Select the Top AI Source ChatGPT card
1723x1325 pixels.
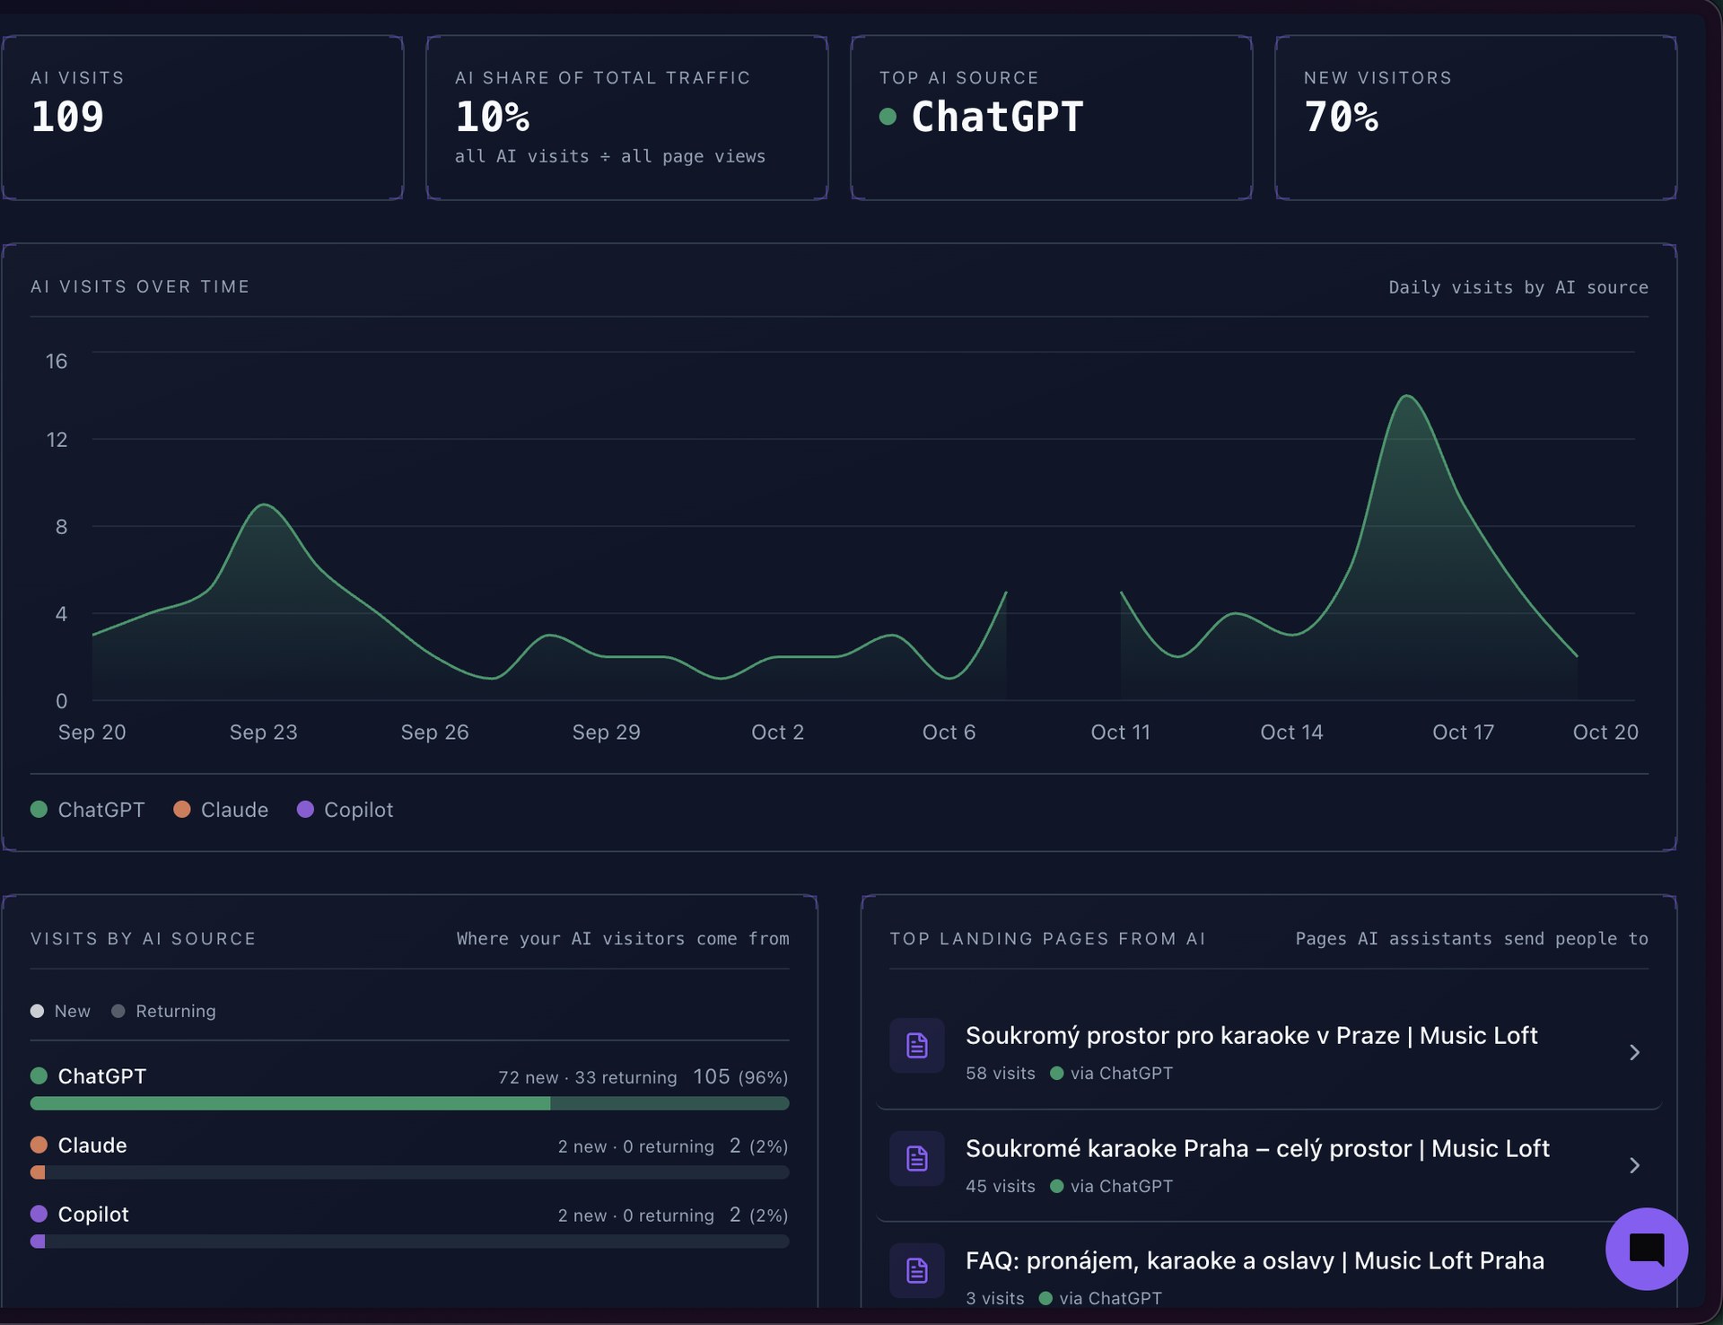tap(1052, 118)
